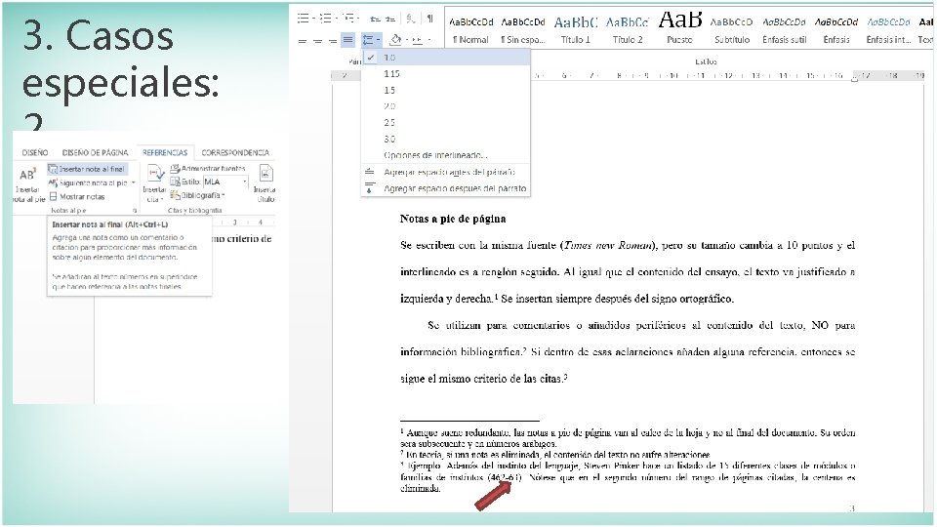
Task: Open bullet list style dropdown arrow
Action: point(313,19)
